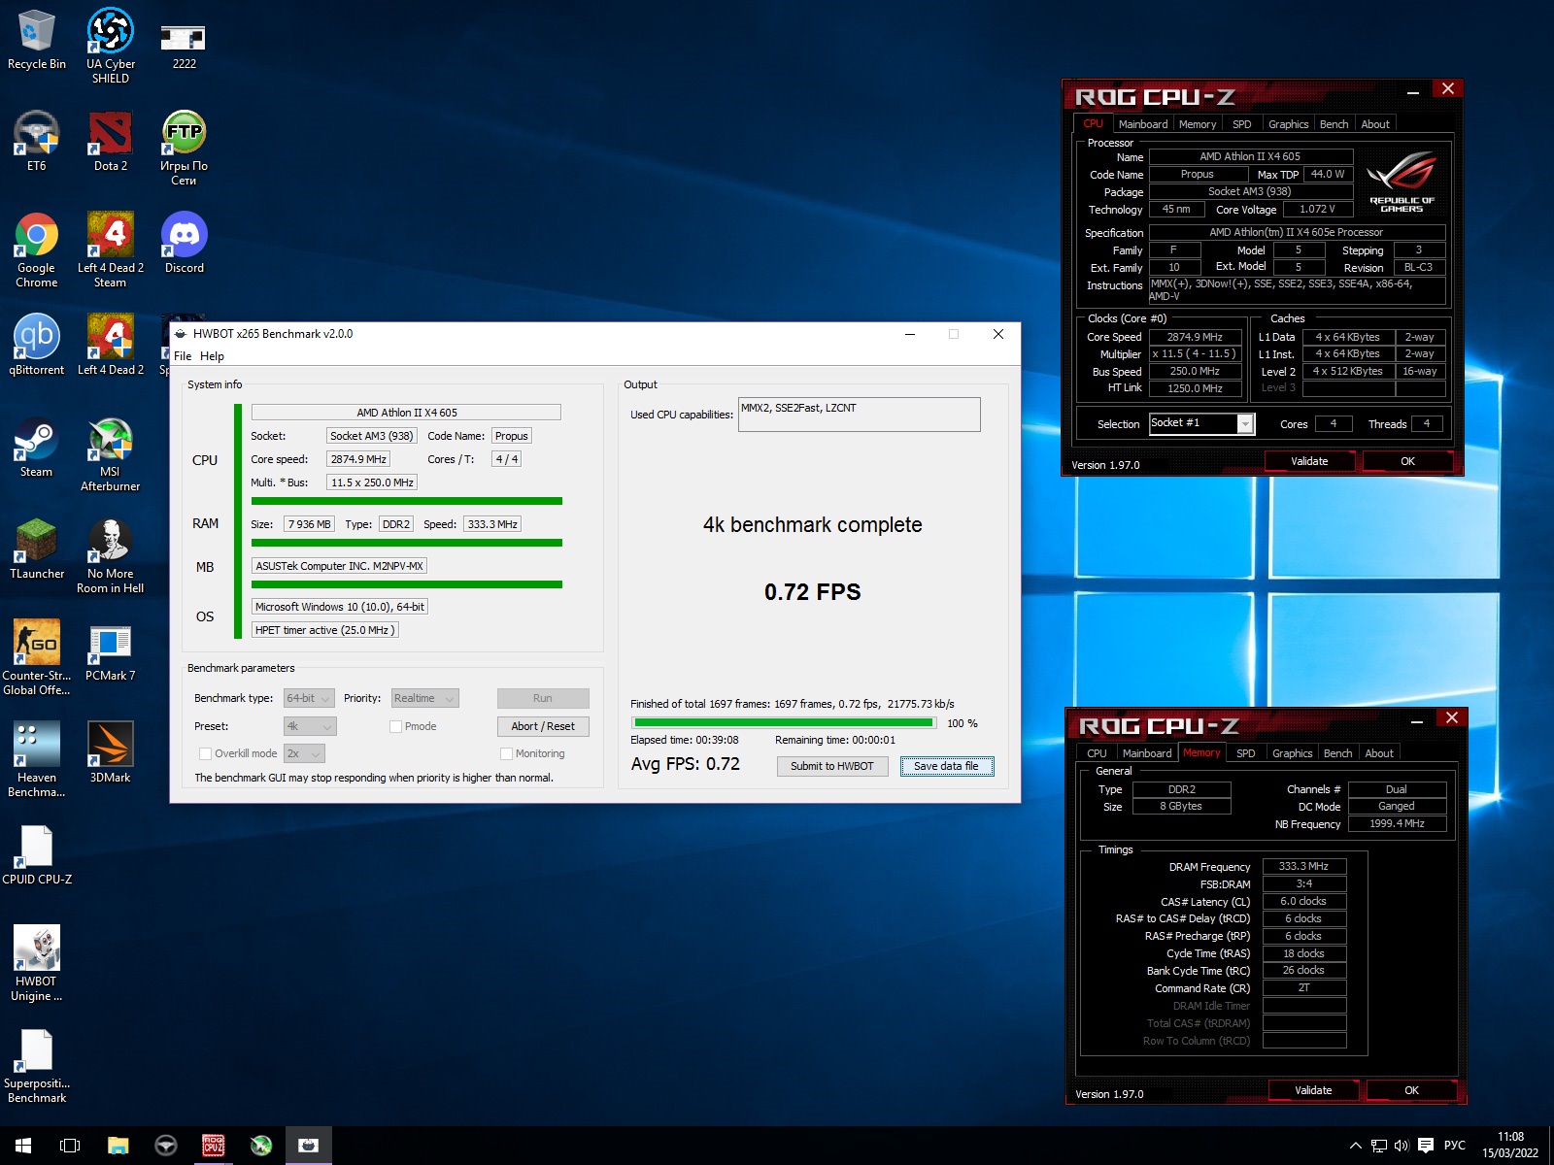The image size is (1554, 1165).
Task: Click Save data file button
Action: 946,766
